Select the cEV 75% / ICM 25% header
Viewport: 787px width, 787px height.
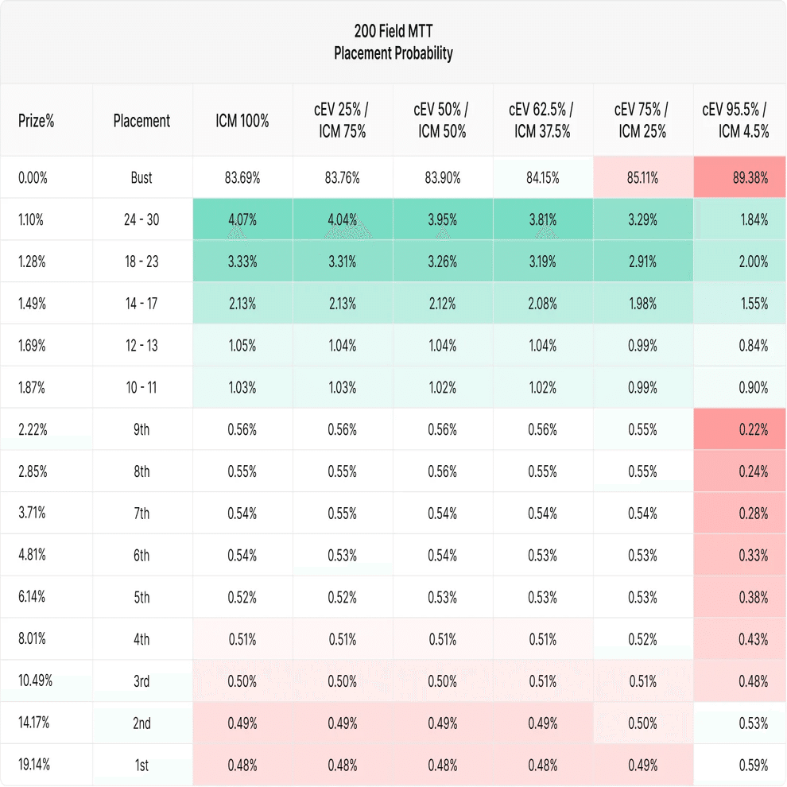tap(642, 121)
